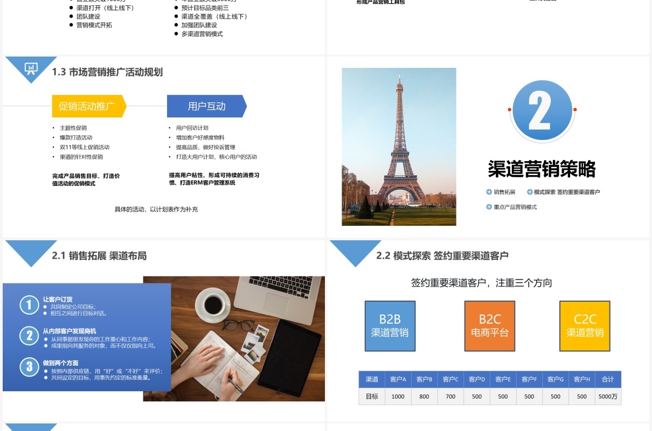This screenshot has width=652, height=431.
Task: Click the plus icon before 销售拓展
Action: point(489,192)
